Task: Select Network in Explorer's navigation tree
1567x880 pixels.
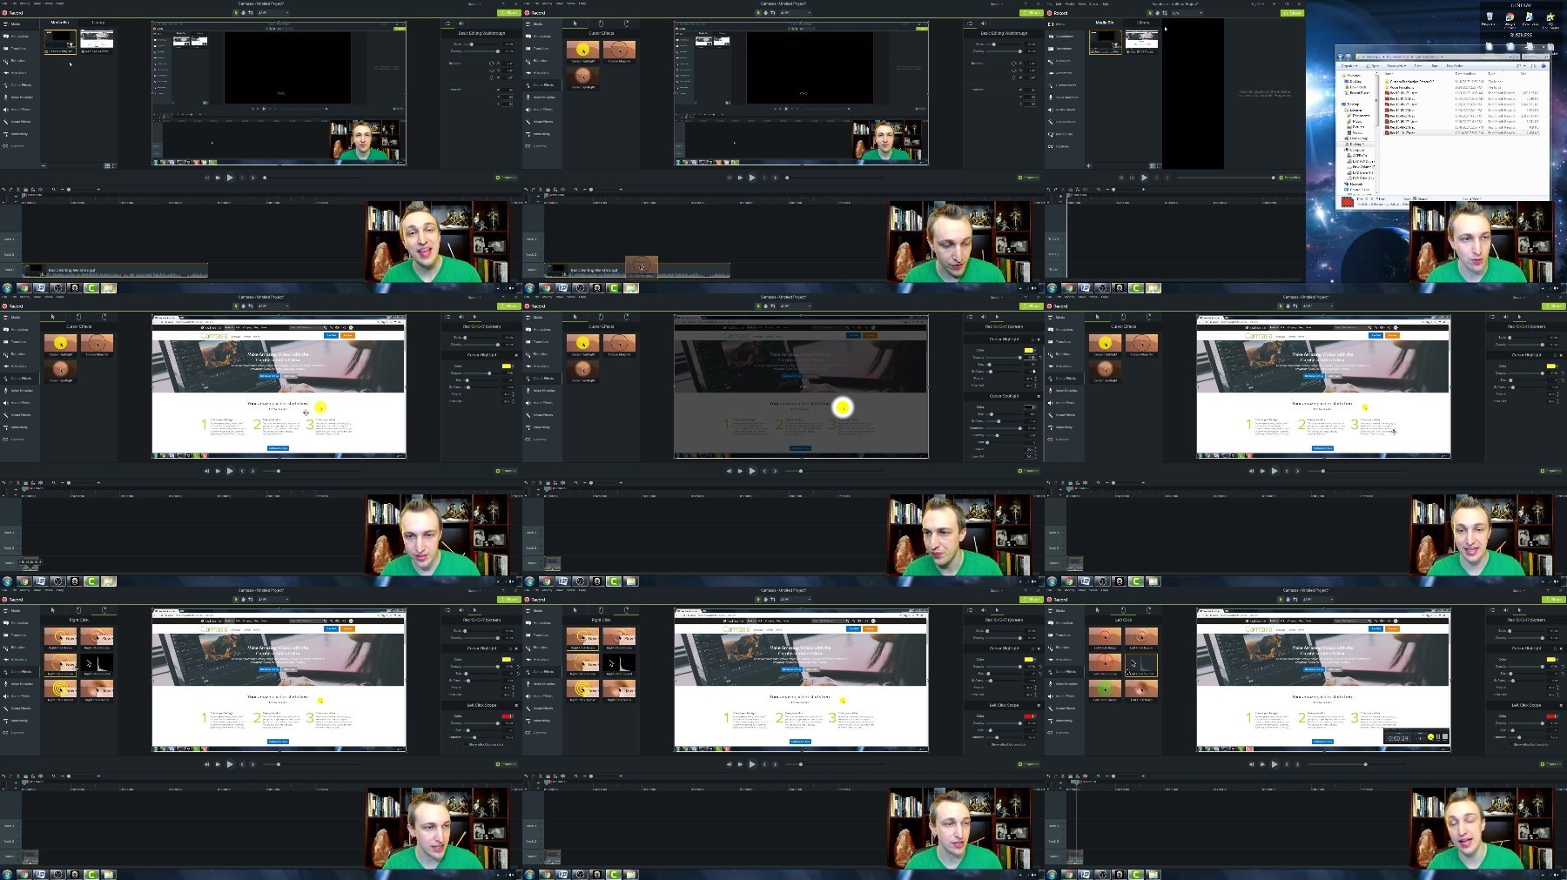Action: (1354, 184)
